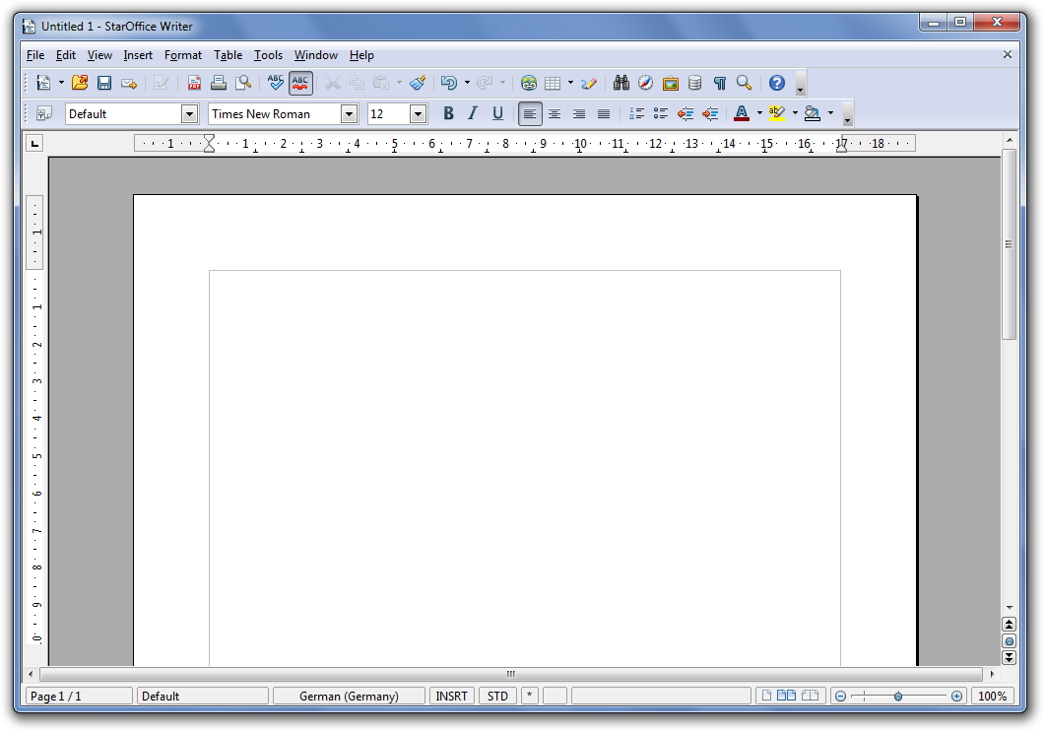Click Page 1 / 1 status field
Image resolution: width=1045 pixels, height=732 pixels.
click(x=79, y=696)
